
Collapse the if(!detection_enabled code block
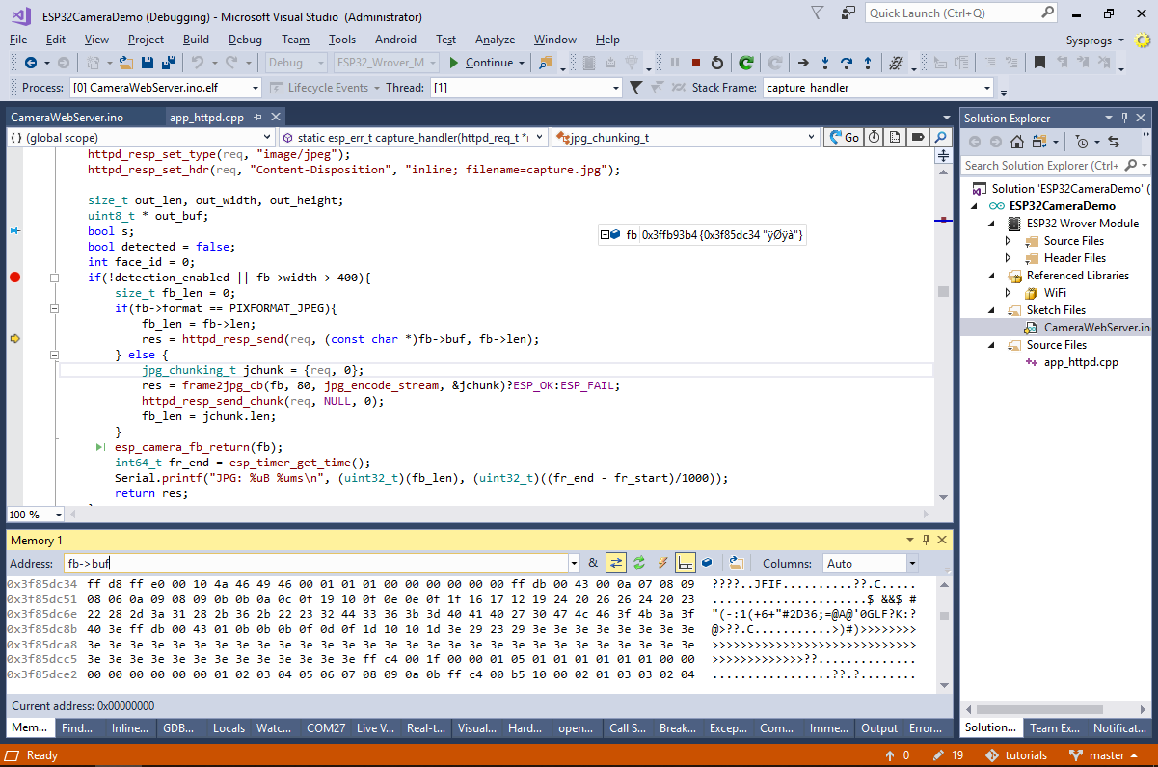point(54,278)
